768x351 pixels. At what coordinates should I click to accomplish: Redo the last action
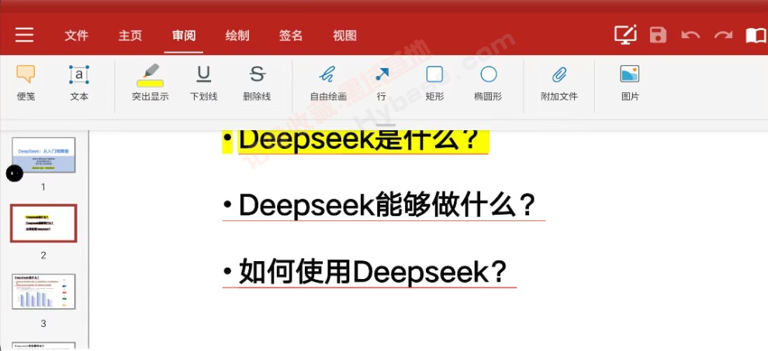pos(724,35)
